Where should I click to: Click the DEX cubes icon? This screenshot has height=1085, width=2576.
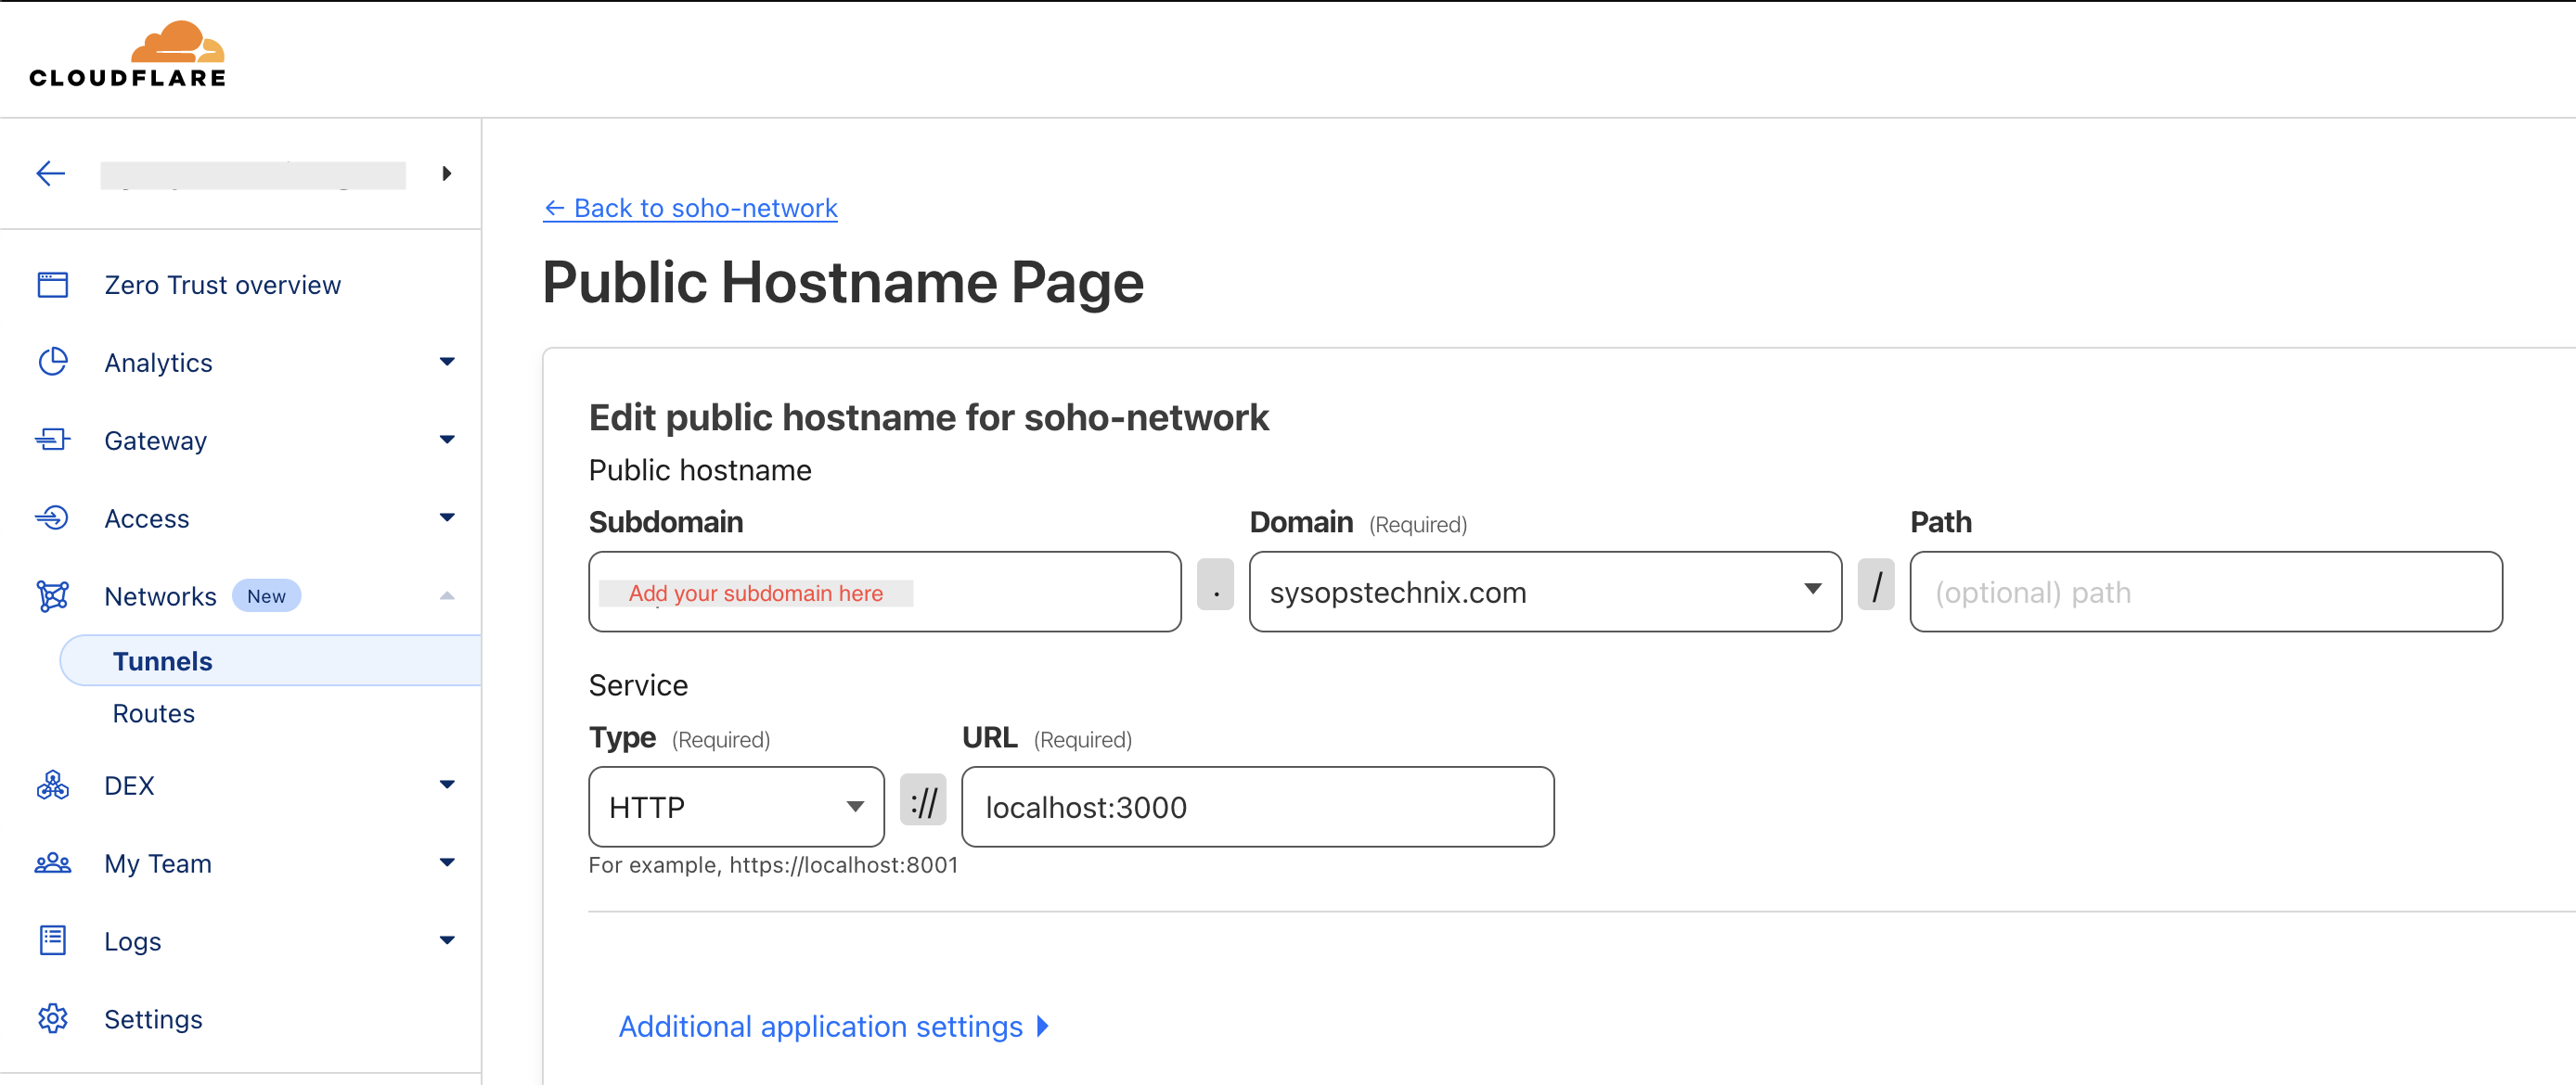[x=53, y=785]
